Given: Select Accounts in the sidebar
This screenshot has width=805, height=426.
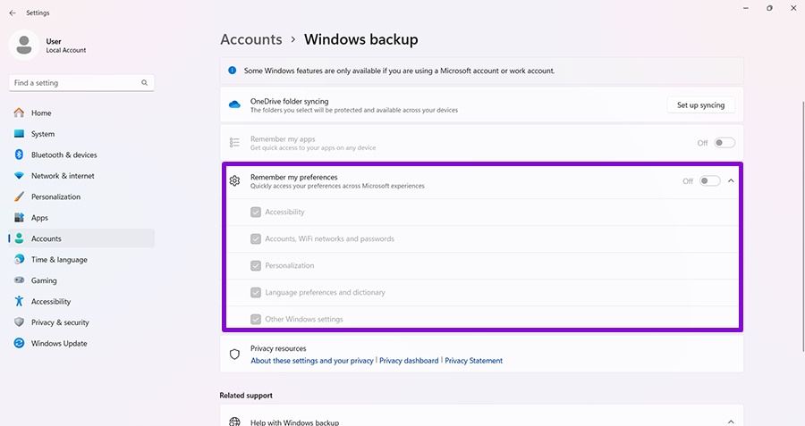Looking at the screenshot, I should tap(81, 238).
